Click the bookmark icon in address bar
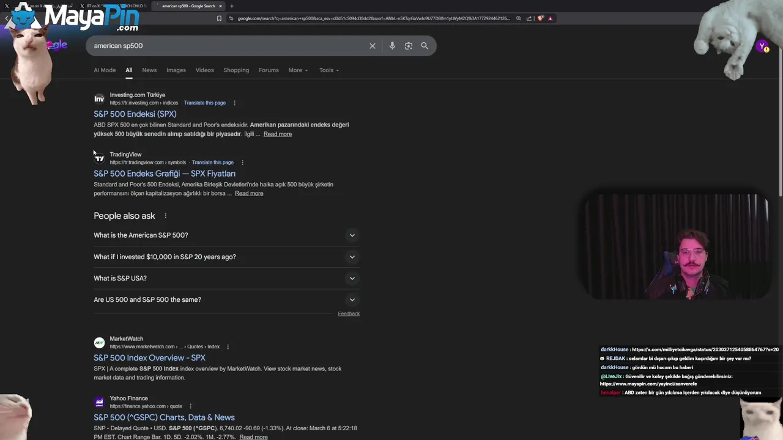 pyautogui.click(x=219, y=18)
